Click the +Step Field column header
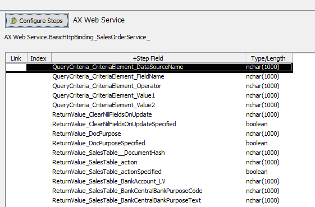Viewport: 315px width, 207px height. [x=148, y=58]
